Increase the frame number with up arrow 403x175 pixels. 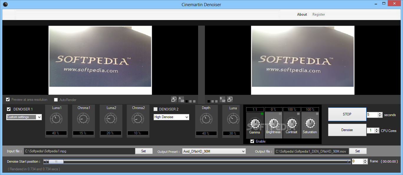coord(366,160)
